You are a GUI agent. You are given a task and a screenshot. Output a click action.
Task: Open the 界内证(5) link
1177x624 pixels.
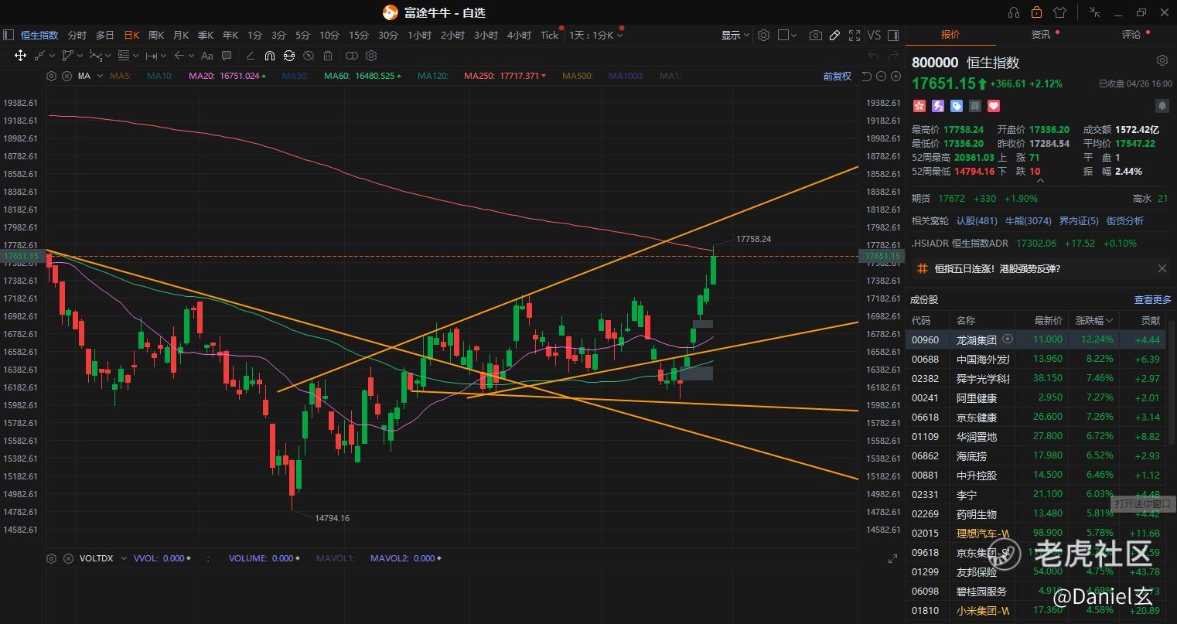click(1079, 220)
